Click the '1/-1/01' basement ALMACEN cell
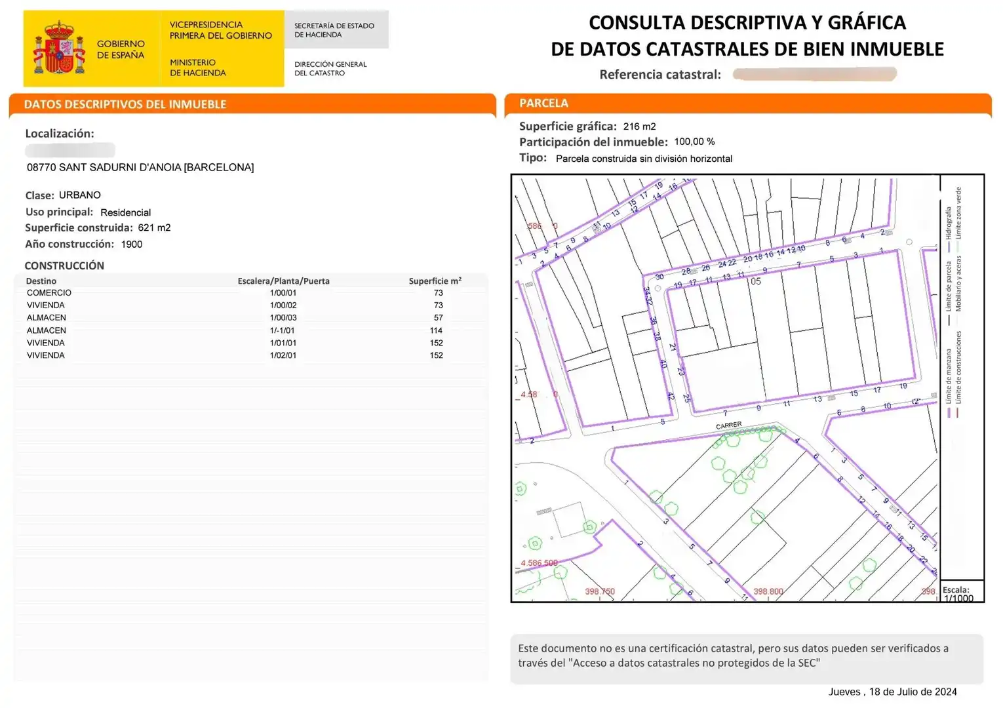The height and width of the screenshot is (708, 1003). tap(283, 331)
